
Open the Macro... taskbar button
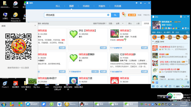(71, 104)
